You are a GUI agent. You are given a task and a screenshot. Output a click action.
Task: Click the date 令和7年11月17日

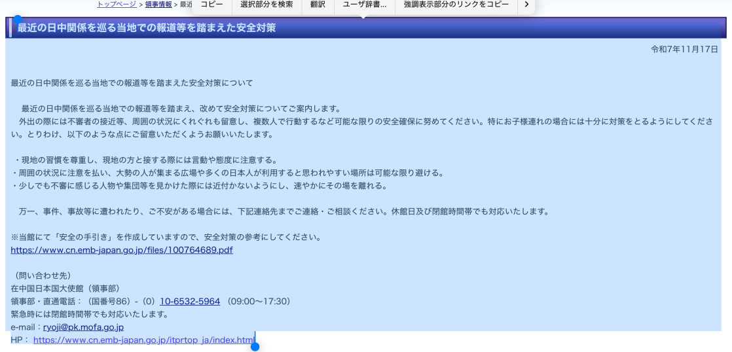684,50
